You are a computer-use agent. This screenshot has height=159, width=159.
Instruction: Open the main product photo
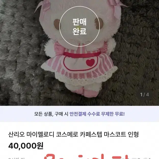pos(79,53)
